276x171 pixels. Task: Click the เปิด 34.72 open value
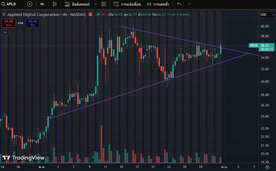pos(115,14)
